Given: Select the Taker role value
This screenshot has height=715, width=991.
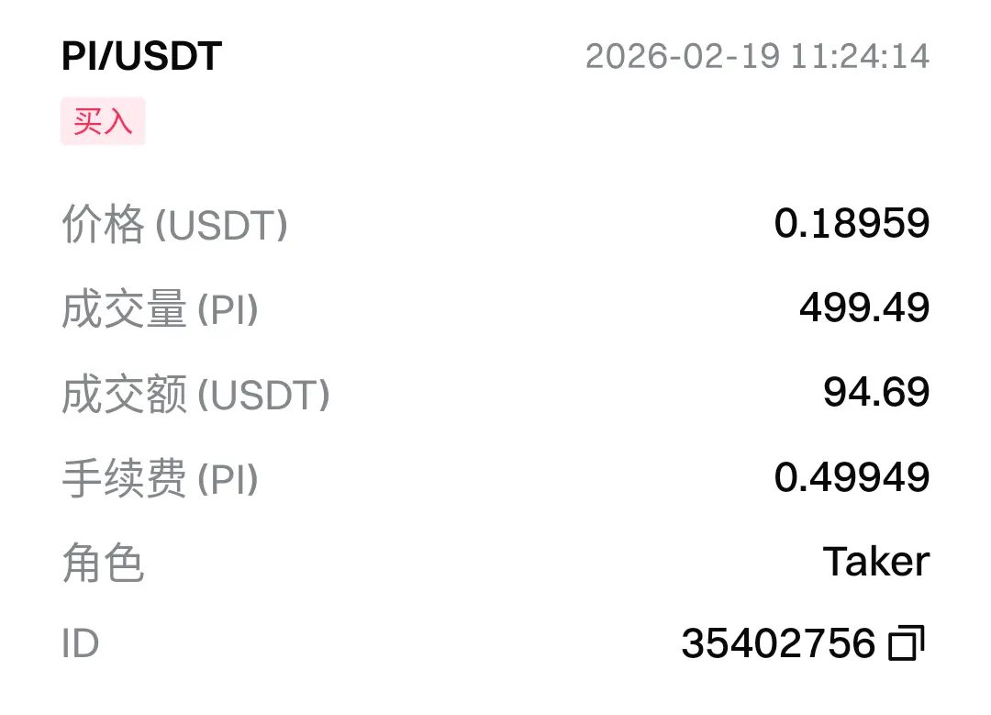Looking at the screenshot, I should (x=876, y=562).
